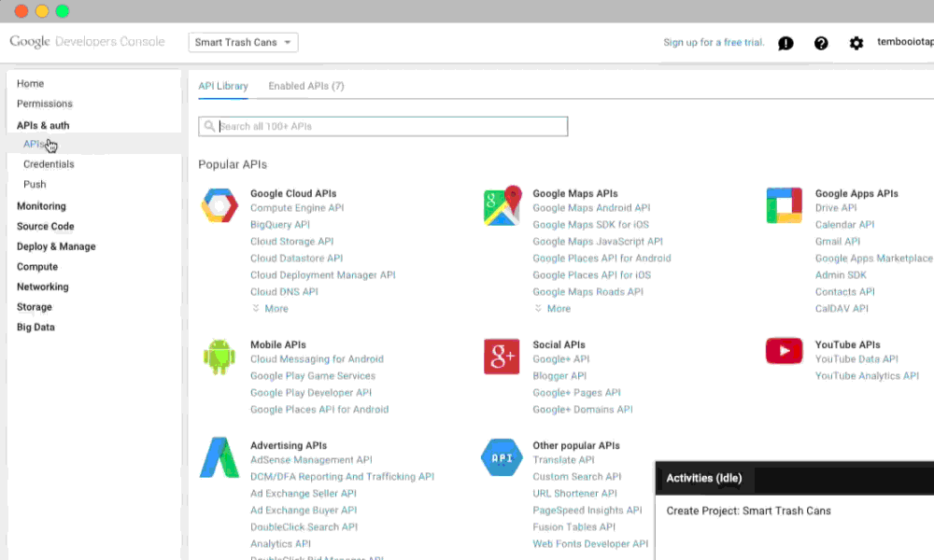Open Permissions in the sidebar
This screenshot has height=560, width=934.
pos(45,104)
